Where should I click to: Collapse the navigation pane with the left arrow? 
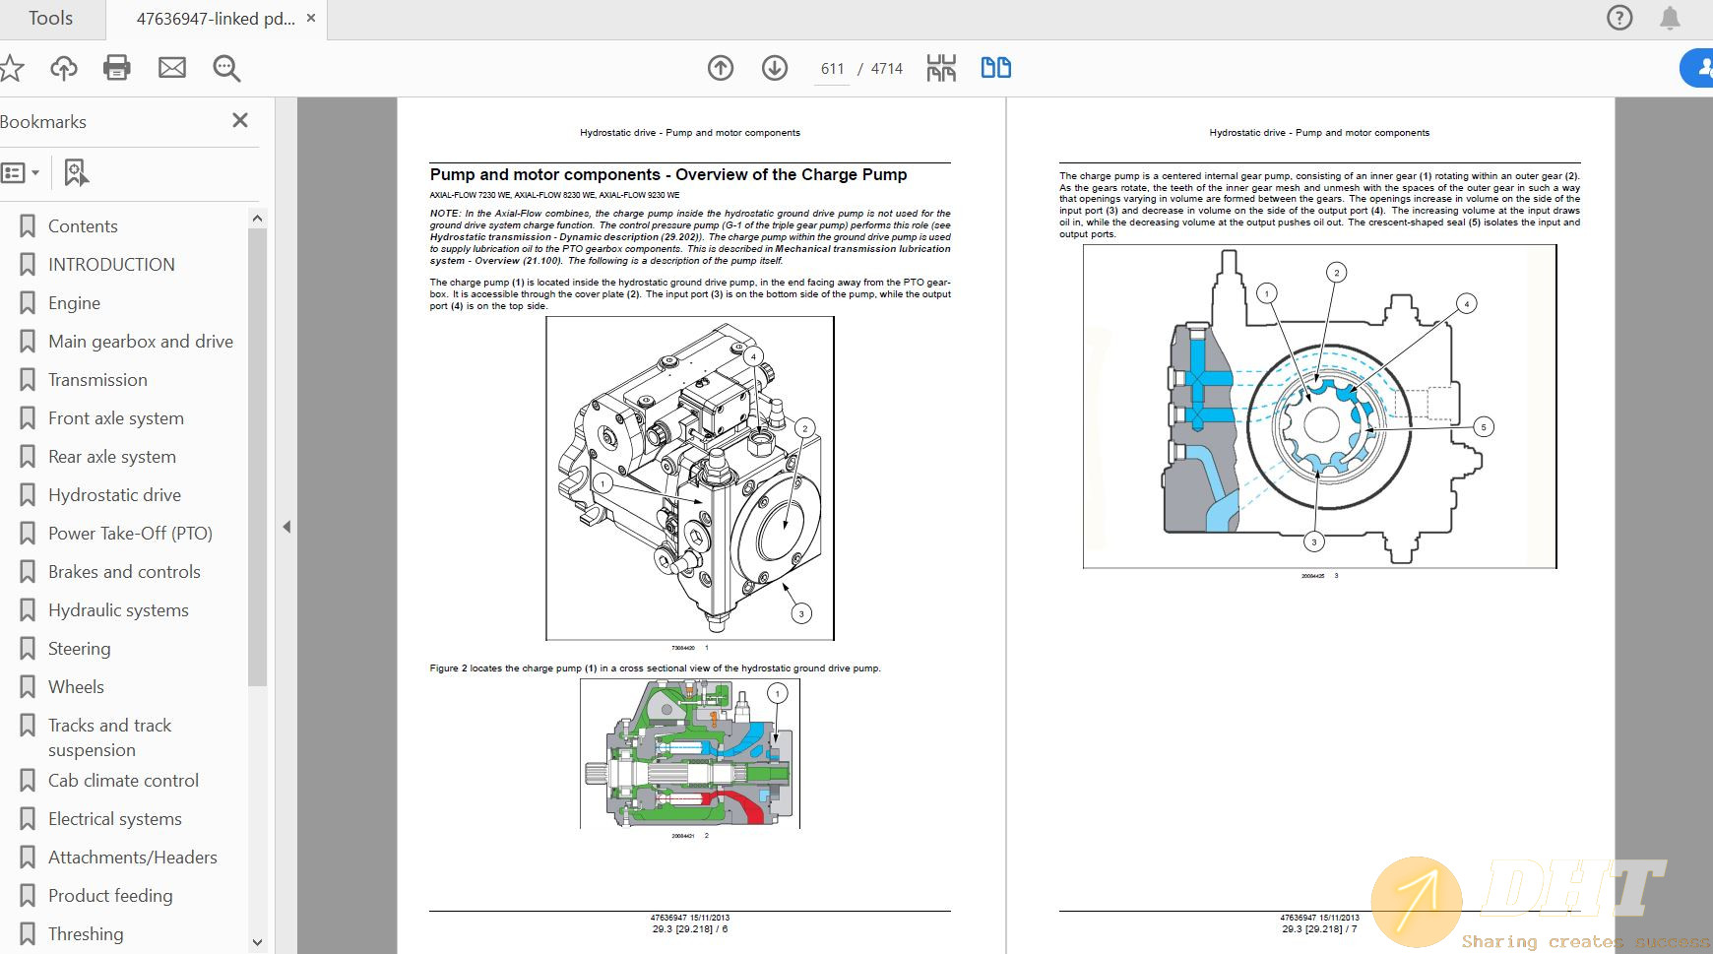point(286,527)
